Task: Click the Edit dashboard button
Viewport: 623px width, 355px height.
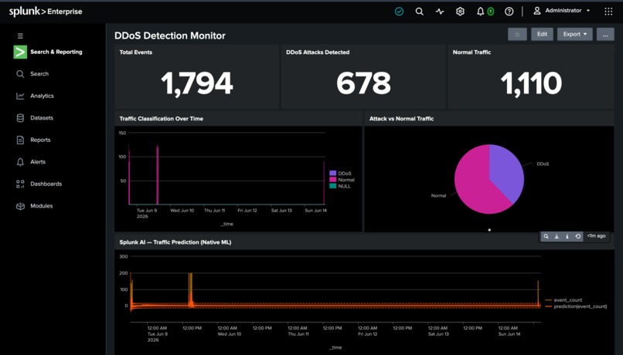Action: pos(542,34)
